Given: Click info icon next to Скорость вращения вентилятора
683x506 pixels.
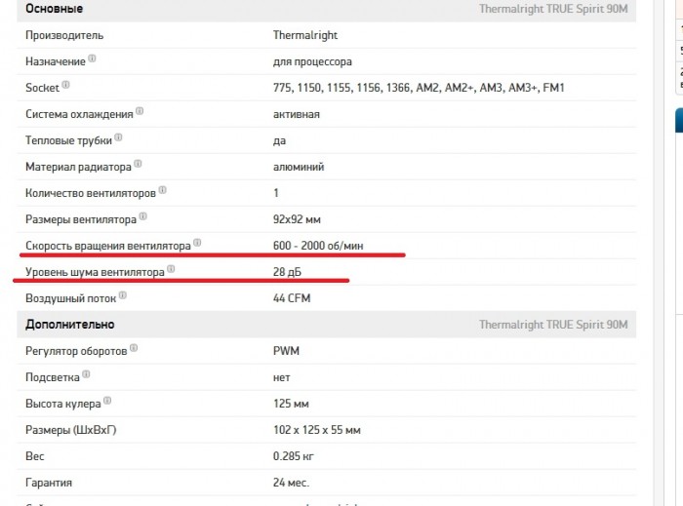Looking at the screenshot, I should [197, 243].
